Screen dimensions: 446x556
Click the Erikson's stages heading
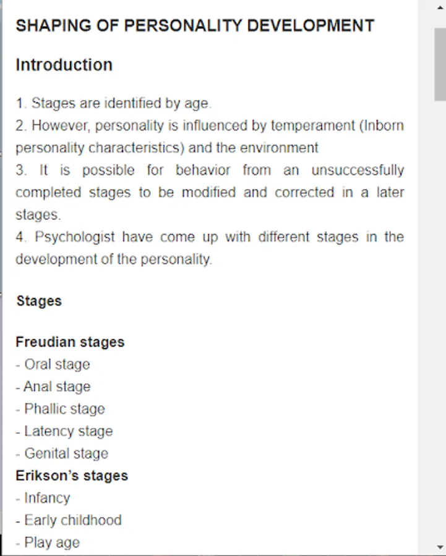click(72, 476)
